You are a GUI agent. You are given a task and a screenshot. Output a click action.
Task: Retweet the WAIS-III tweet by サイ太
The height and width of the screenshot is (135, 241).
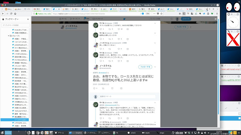[110, 29]
